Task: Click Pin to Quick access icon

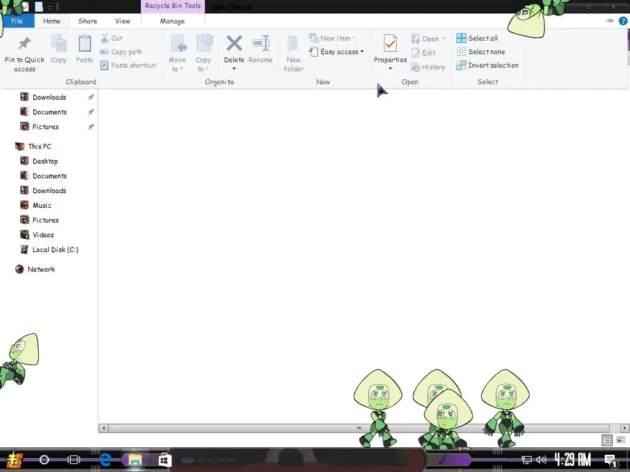Action: 25,43
